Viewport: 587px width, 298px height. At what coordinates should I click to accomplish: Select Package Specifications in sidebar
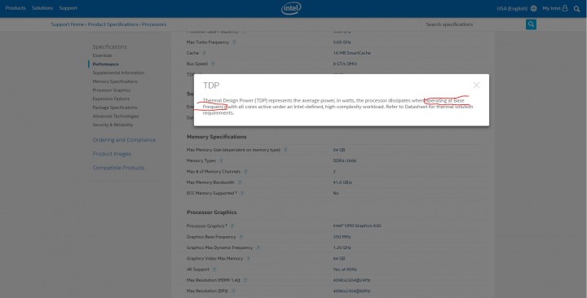(x=115, y=107)
